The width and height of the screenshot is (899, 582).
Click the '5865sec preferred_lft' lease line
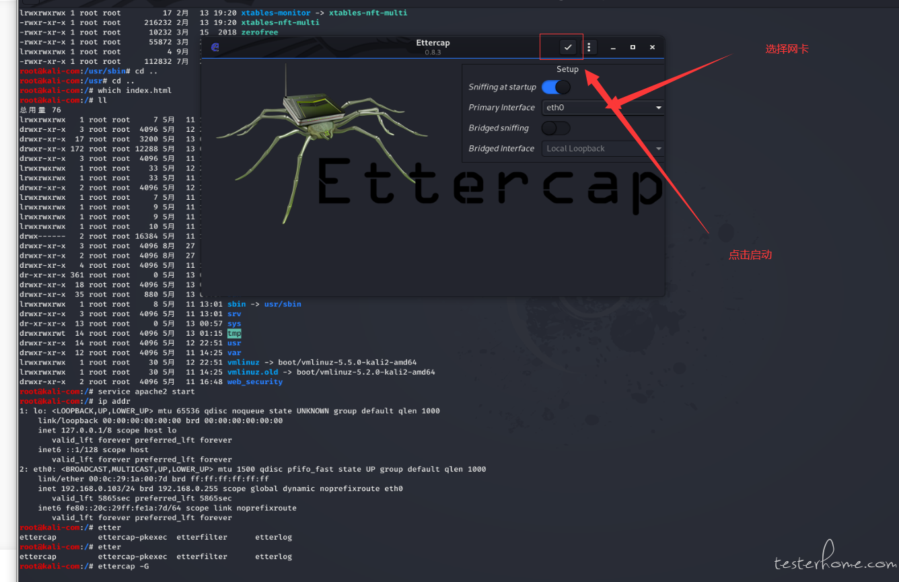click(141, 499)
